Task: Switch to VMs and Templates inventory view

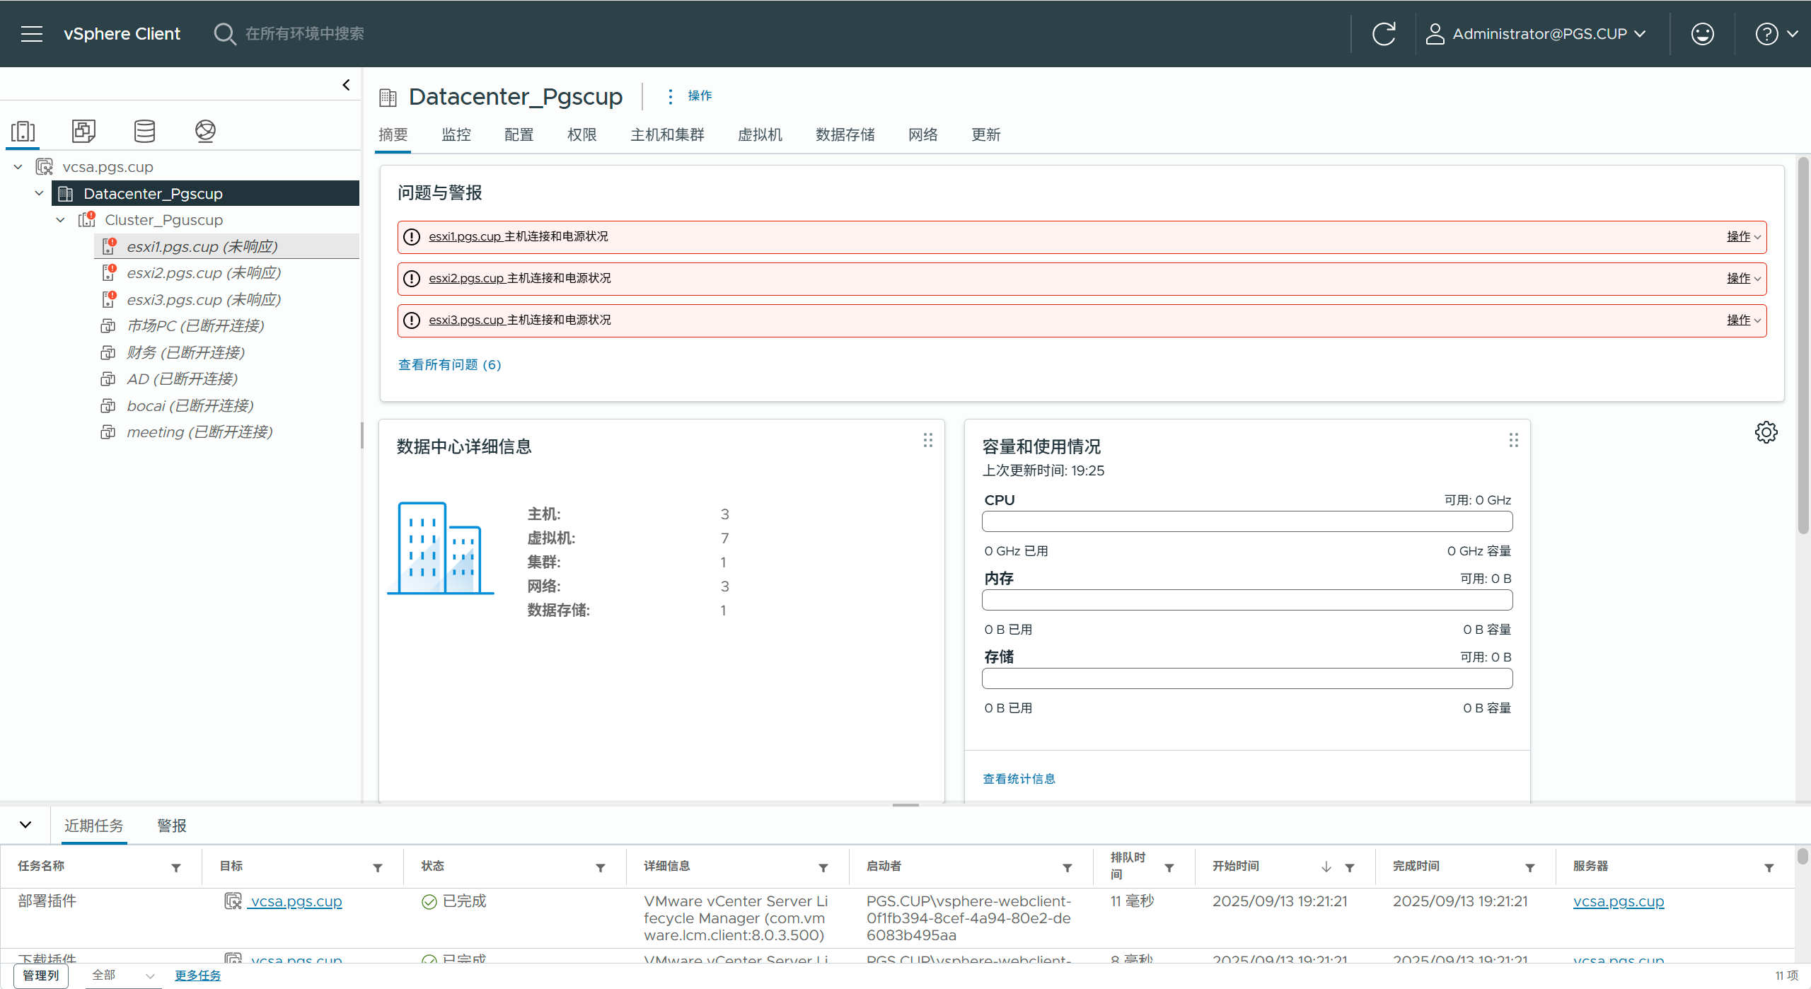Action: point(83,131)
